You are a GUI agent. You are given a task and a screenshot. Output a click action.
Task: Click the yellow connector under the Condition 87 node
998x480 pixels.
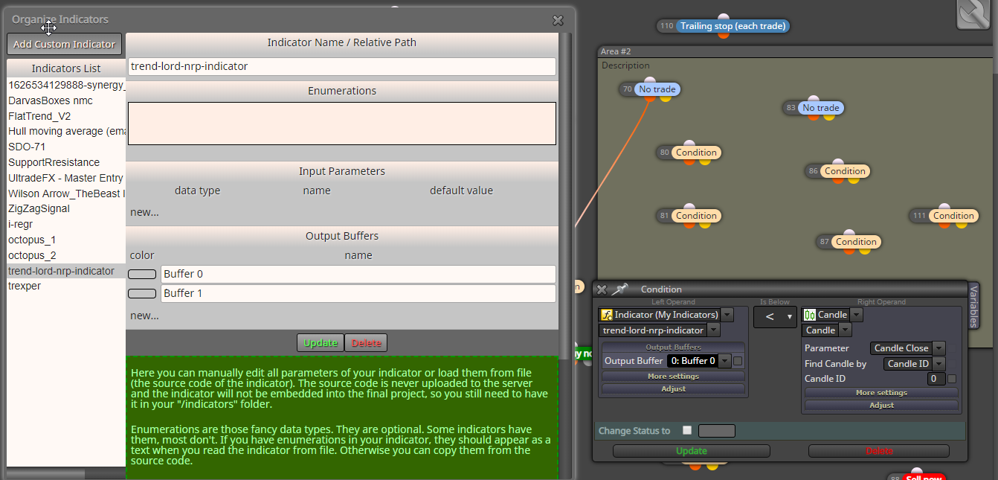(865, 251)
